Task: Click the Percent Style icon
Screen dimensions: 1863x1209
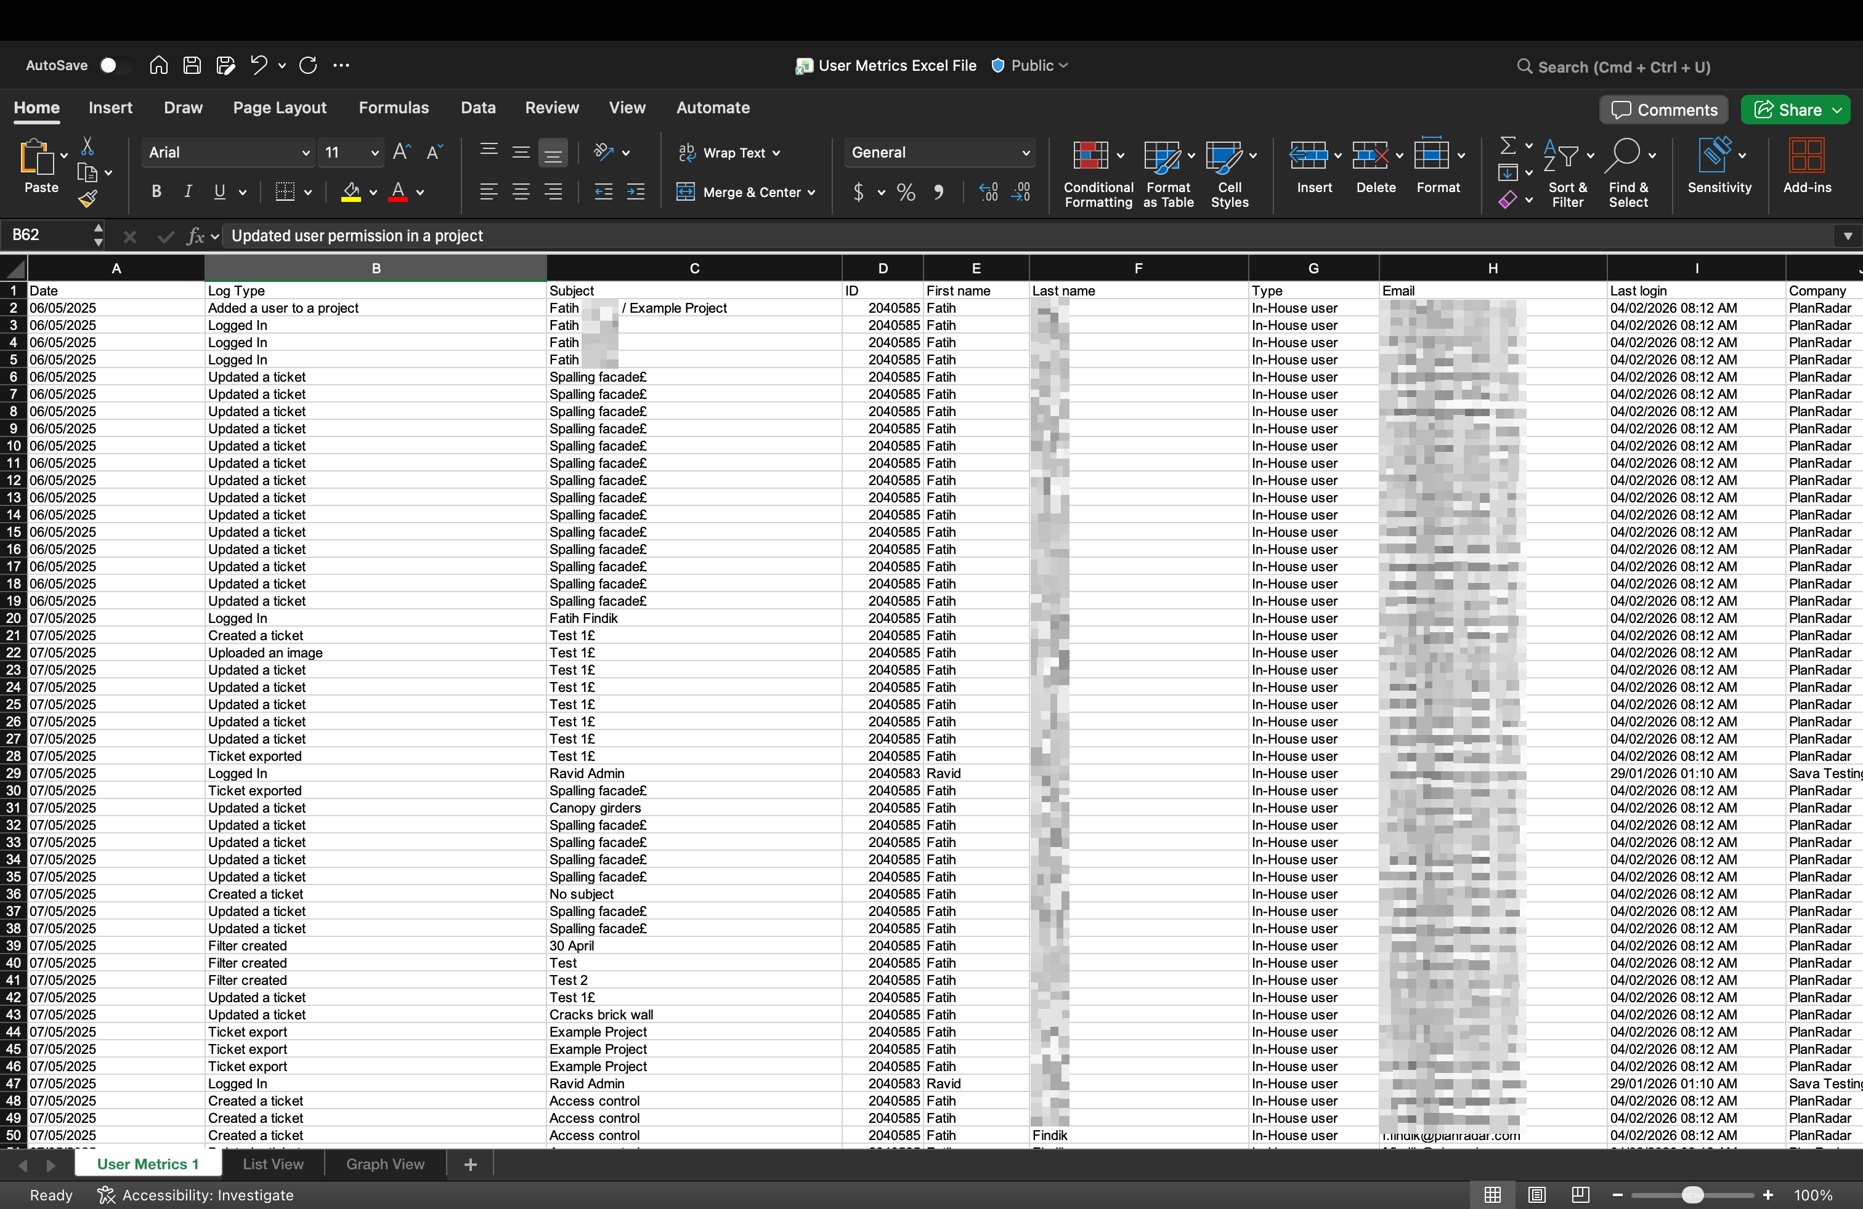Action: (906, 193)
